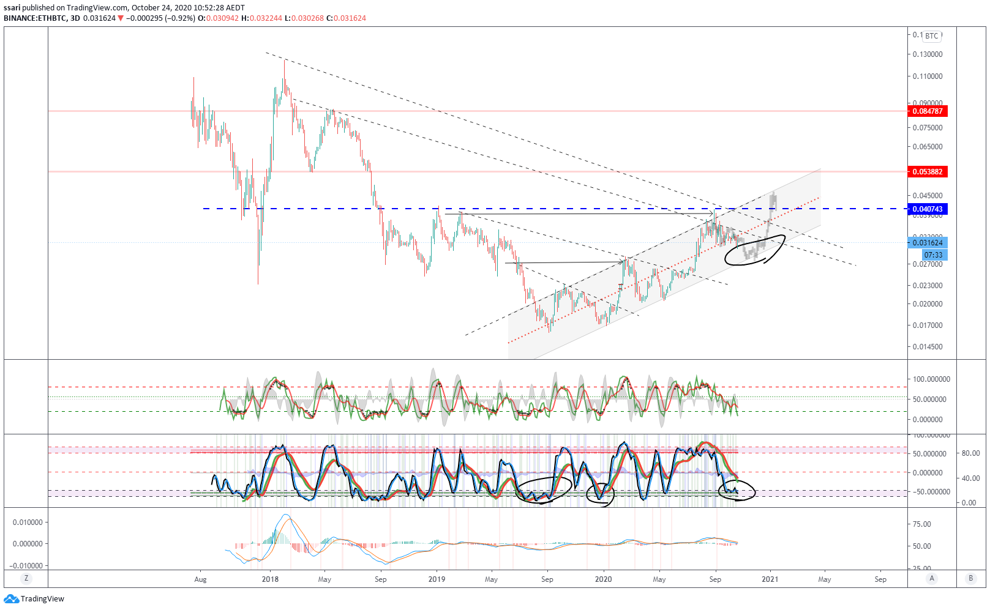
Task: Click the 0.075000 price axis tick
Action: click(927, 128)
